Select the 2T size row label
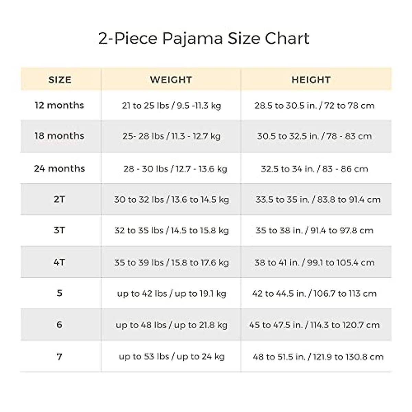Screen dimensions: 412x412 (59, 199)
